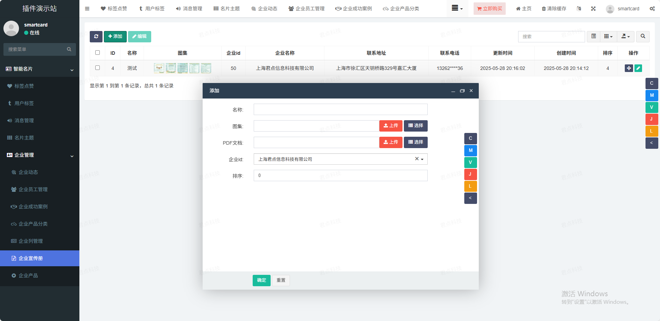The width and height of the screenshot is (660, 321).
Task: Open the columns display dropdown
Action: [608, 37]
